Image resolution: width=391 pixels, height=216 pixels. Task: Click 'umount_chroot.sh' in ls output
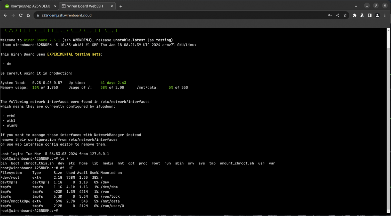pos(237,163)
